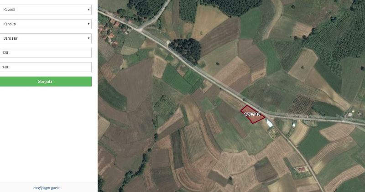Screen dimensions: 365x192
Task: Focus the input field containing 120
Action: (x=46, y=53)
